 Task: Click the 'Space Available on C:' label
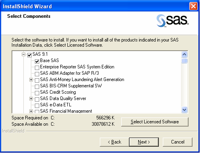(33, 124)
